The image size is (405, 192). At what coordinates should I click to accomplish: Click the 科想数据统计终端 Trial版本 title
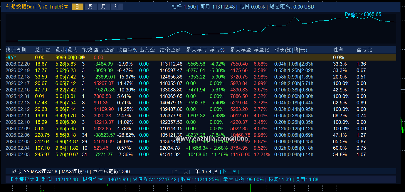(x=37, y=7)
